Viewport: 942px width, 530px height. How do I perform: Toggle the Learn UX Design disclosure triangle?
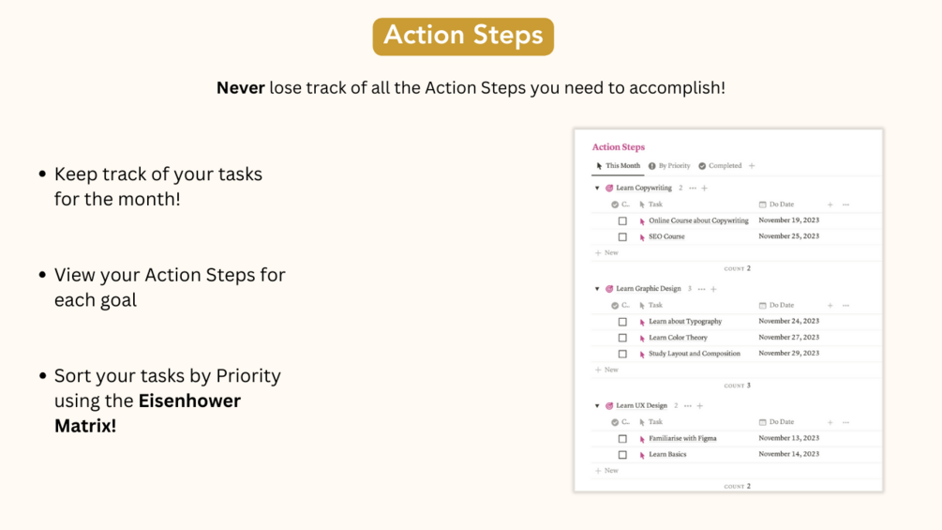[597, 405]
